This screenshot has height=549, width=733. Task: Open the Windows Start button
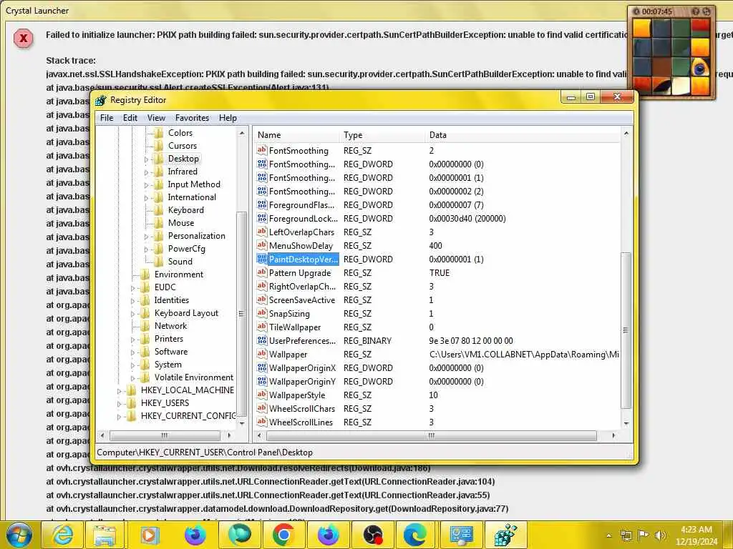(19, 535)
